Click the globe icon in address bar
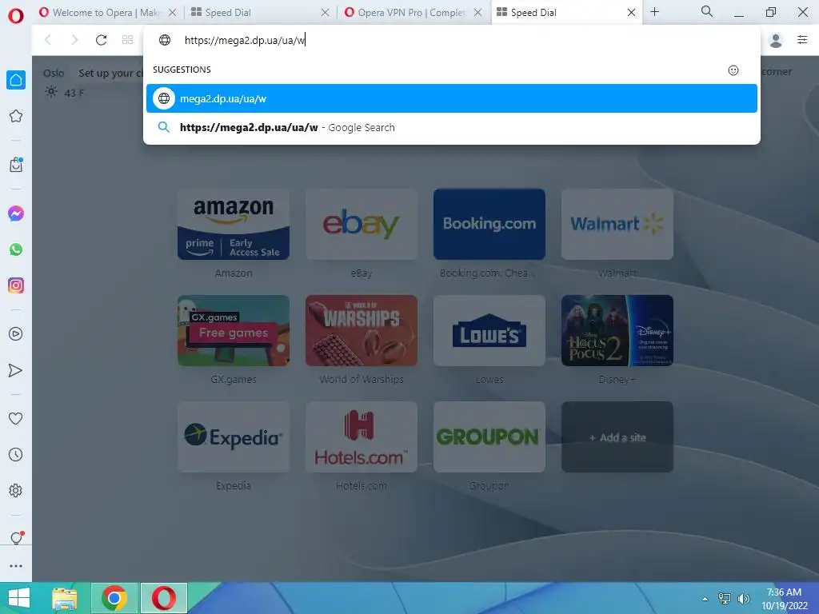The image size is (819, 614). [165, 40]
